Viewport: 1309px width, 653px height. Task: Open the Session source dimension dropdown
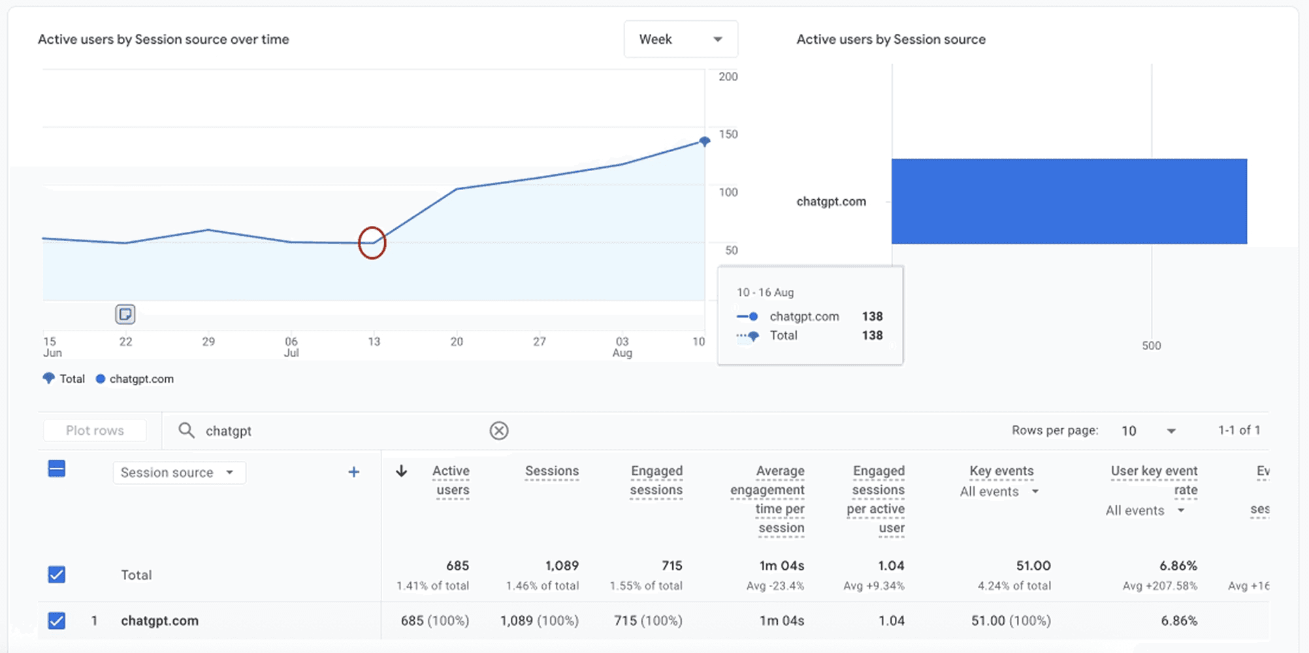(178, 471)
